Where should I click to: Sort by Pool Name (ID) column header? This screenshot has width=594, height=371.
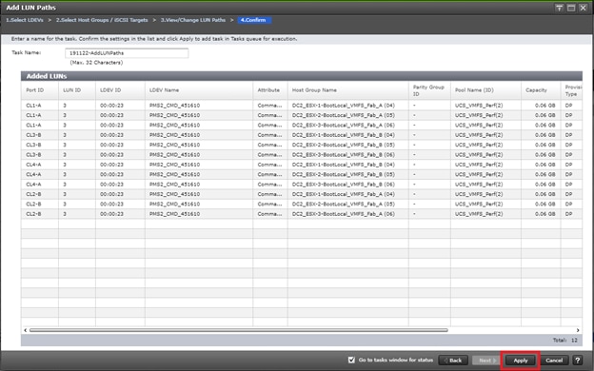click(485, 90)
